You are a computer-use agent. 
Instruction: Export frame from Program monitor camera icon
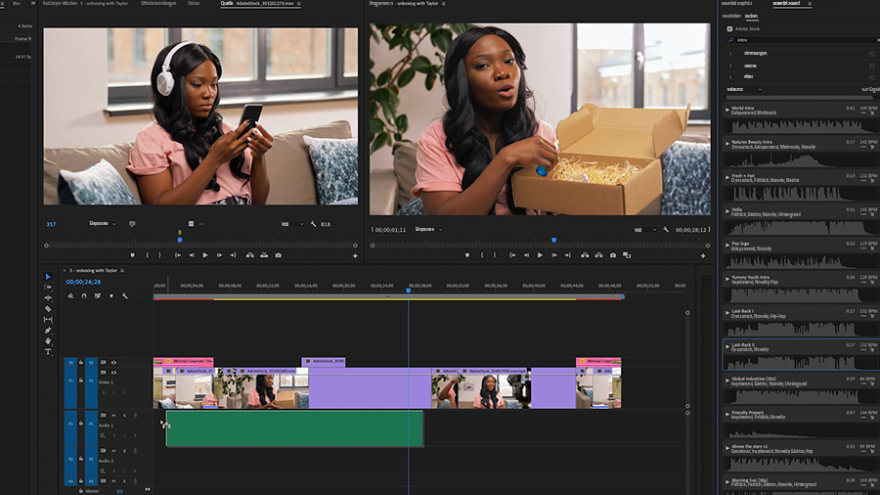pyautogui.click(x=613, y=255)
